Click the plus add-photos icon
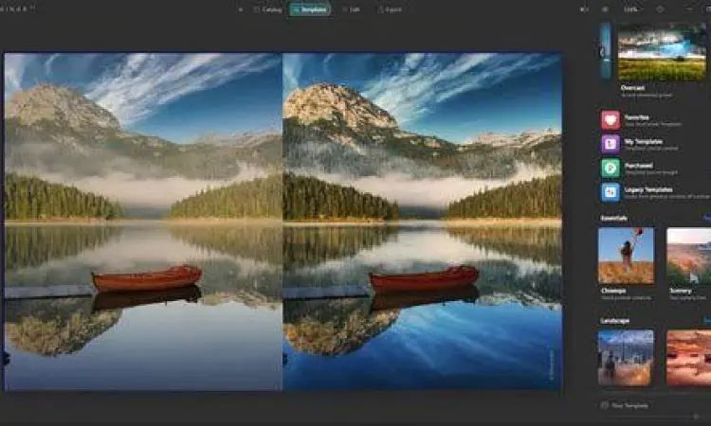711x426 pixels. (241, 9)
